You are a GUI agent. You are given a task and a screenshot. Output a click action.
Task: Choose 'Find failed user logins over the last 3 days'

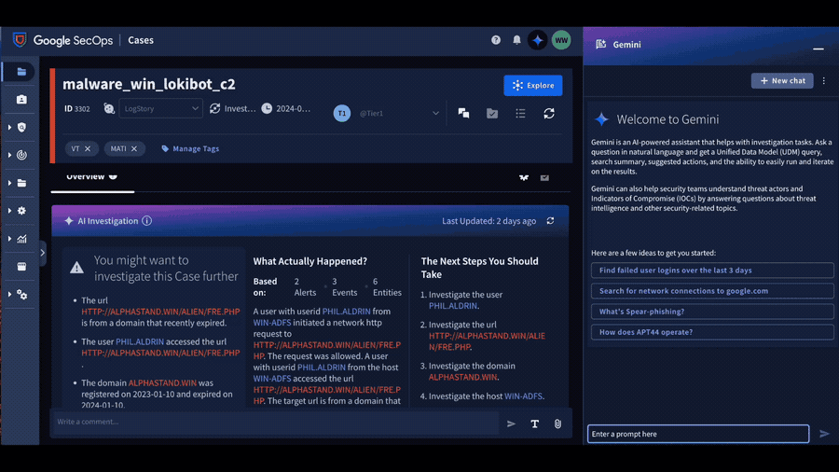click(x=712, y=271)
